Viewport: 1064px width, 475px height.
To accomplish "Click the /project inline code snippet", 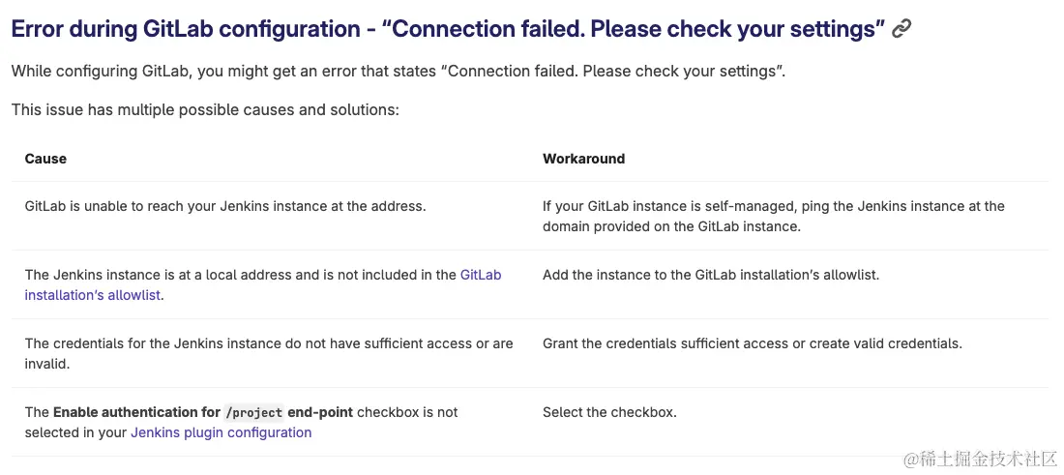I will [x=253, y=413].
